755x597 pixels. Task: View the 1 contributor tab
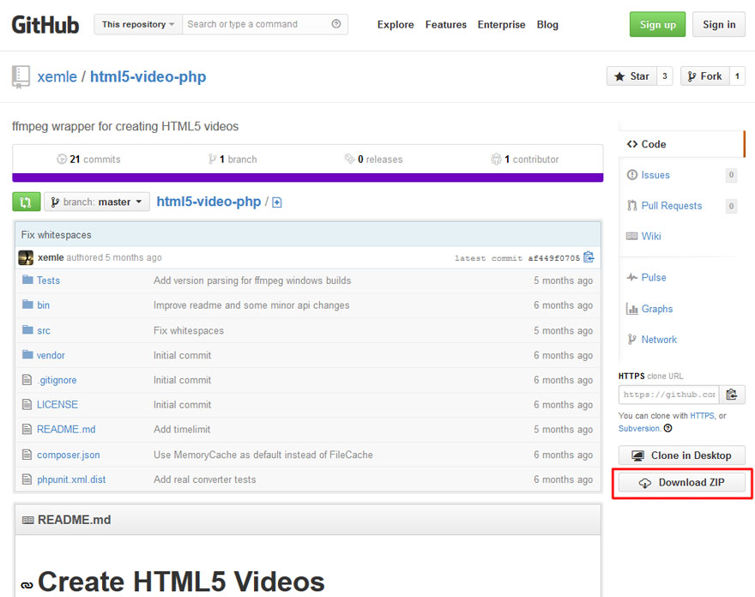tap(525, 160)
